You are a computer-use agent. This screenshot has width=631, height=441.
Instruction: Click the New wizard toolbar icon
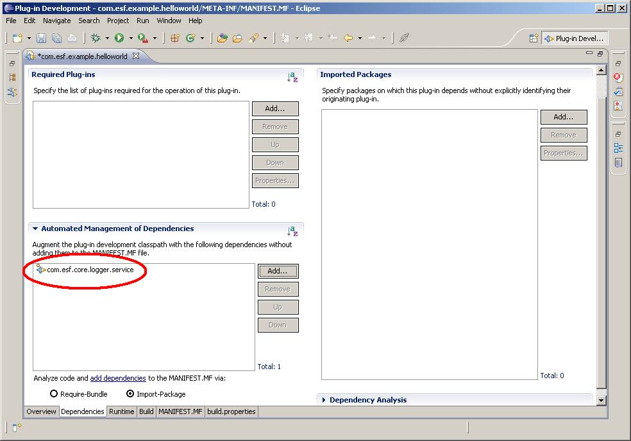[x=17, y=39]
